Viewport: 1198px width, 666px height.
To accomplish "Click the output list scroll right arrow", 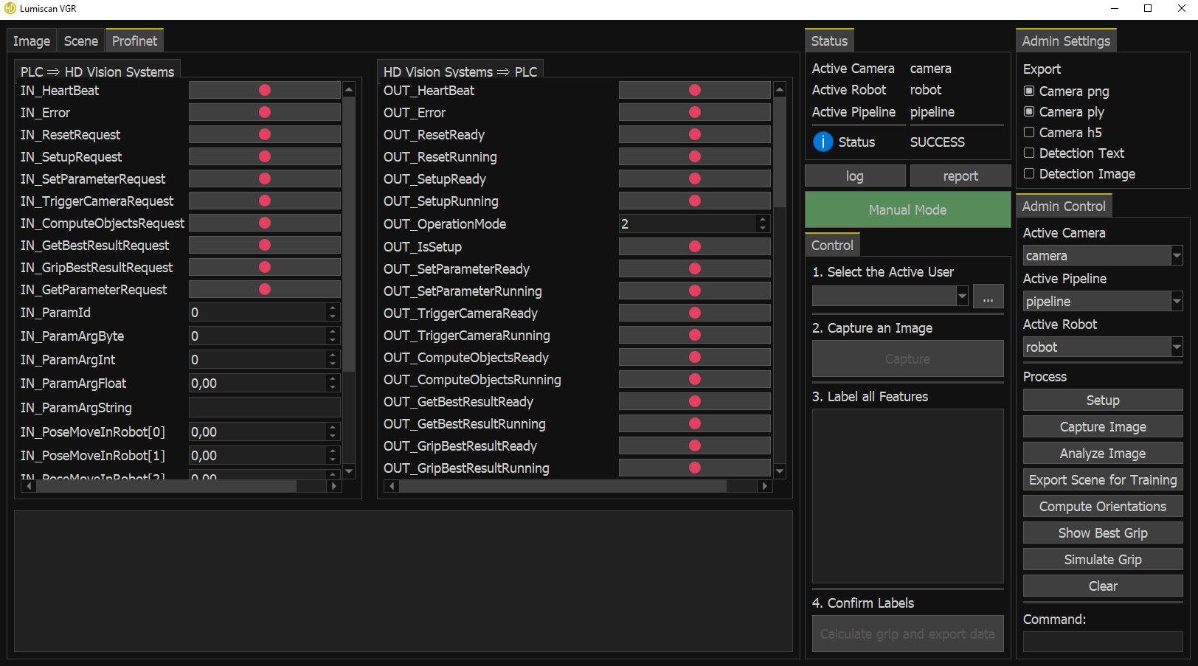I will pos(765,486).
